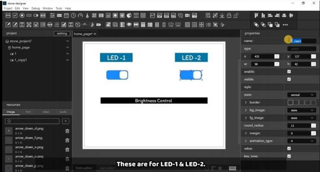Toggle the value checkbox
Screen dimensions: 320x172
[289, 149]
